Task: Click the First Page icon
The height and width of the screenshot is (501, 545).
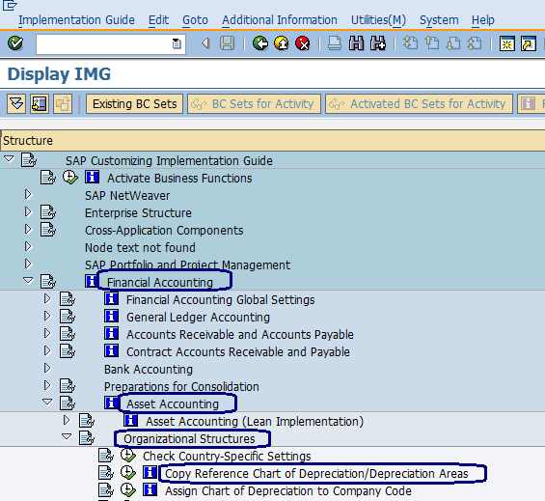Action: tap(411, 43)
